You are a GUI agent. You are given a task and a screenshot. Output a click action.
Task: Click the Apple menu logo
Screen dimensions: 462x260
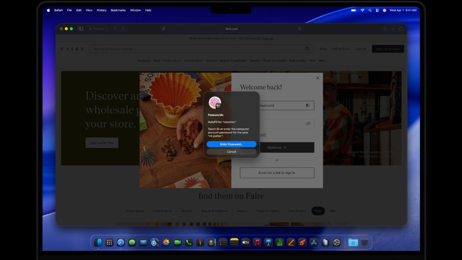(x=49, y=10)
